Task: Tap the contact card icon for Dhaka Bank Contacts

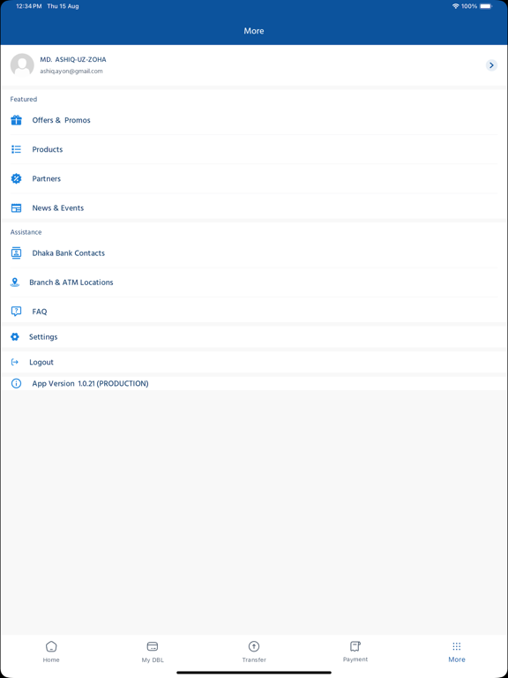Action: coord(17,253)
